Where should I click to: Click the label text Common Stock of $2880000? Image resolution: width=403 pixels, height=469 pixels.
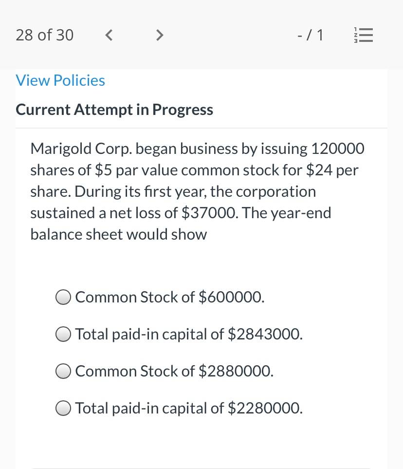(x=174, y=371)
